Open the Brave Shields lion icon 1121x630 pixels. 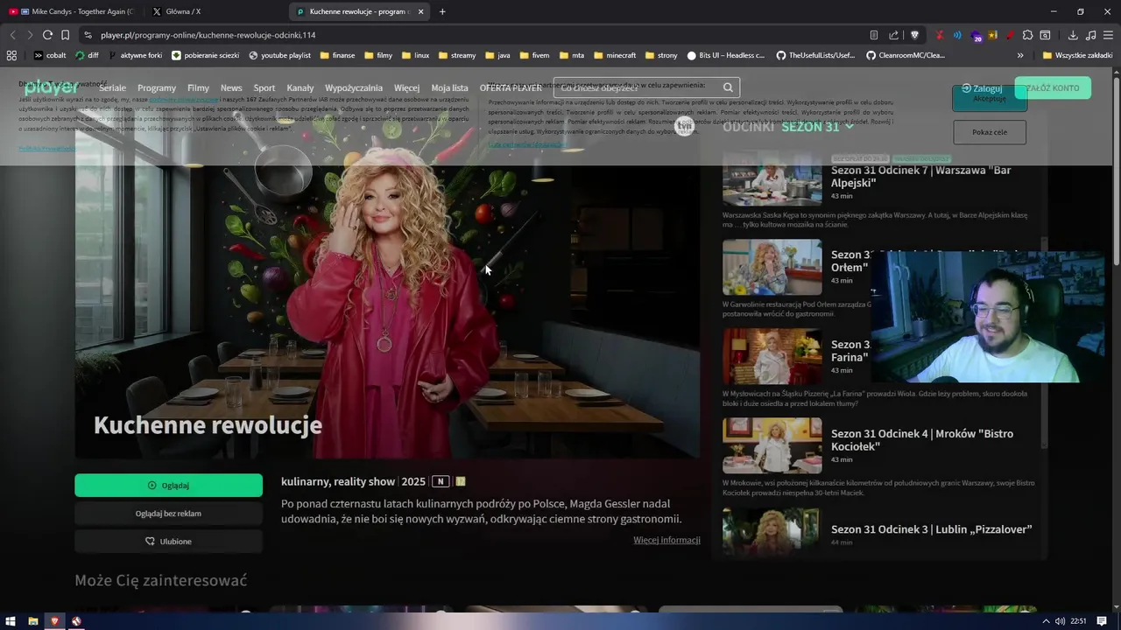click(914, 35)
